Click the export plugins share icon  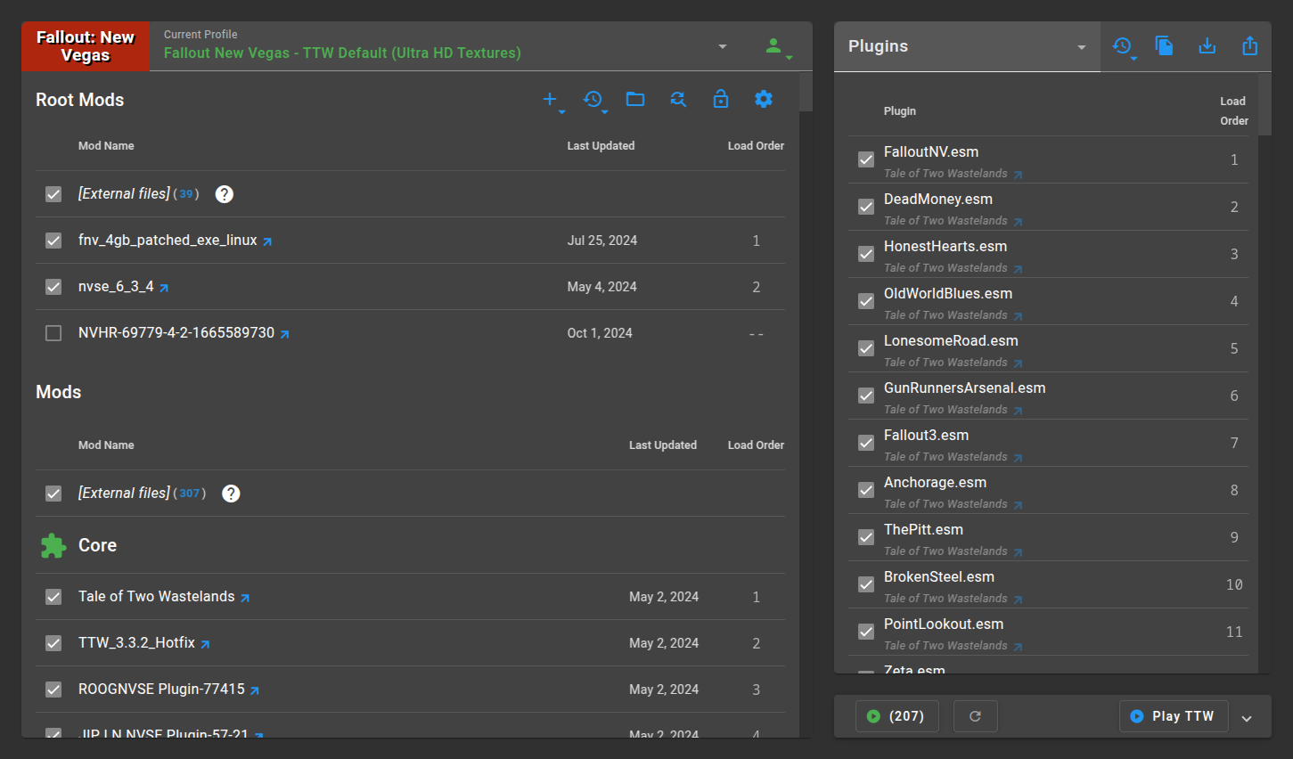(x=1250, y=45)
